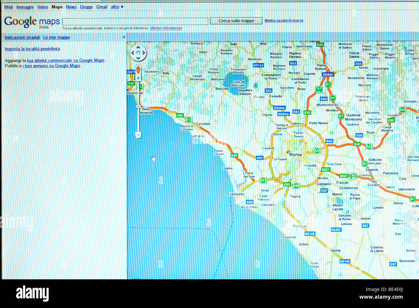Open the Web tab in the top bar
419x308 pixels.
8,7
